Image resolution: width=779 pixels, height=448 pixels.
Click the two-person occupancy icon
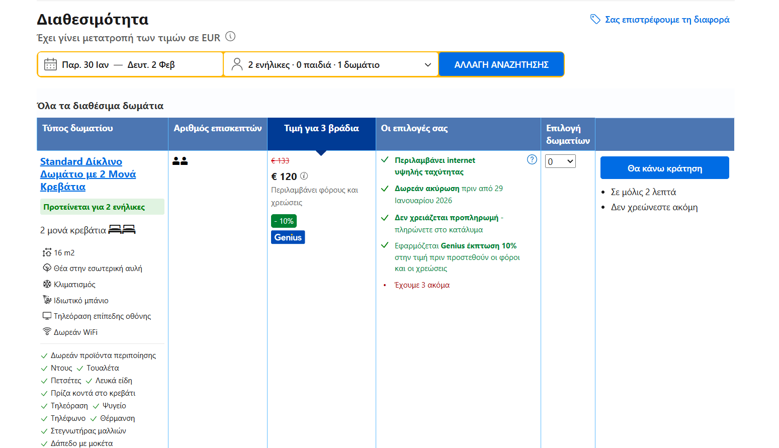coord(180,161)
